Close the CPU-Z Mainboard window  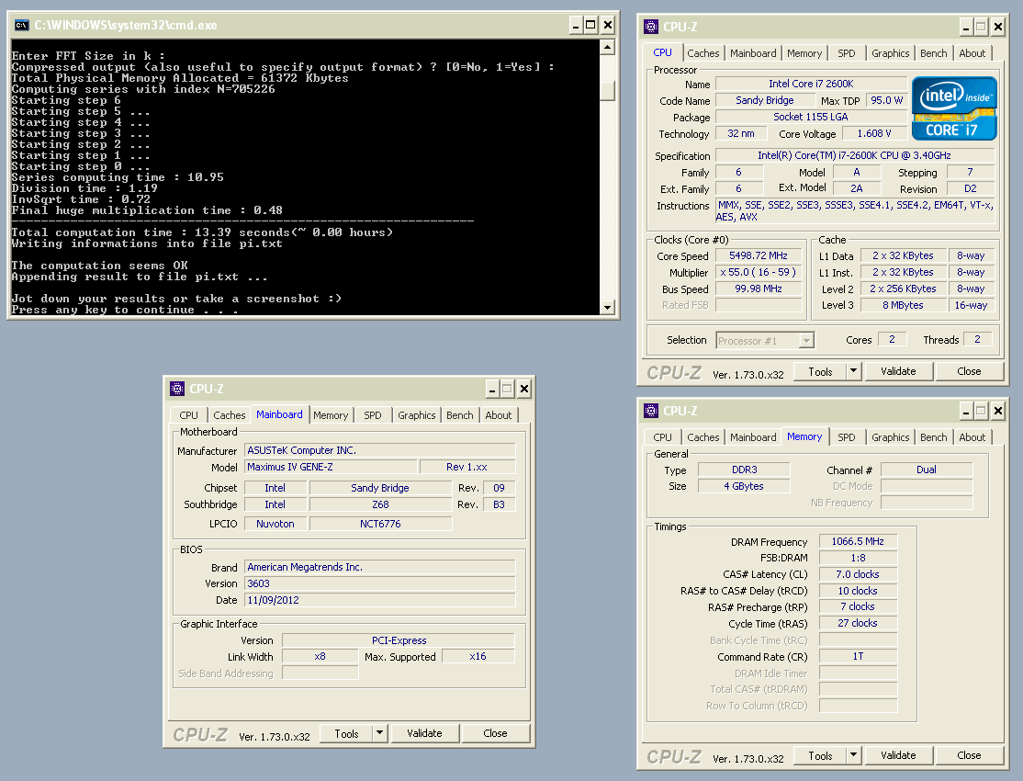point(523,390)
